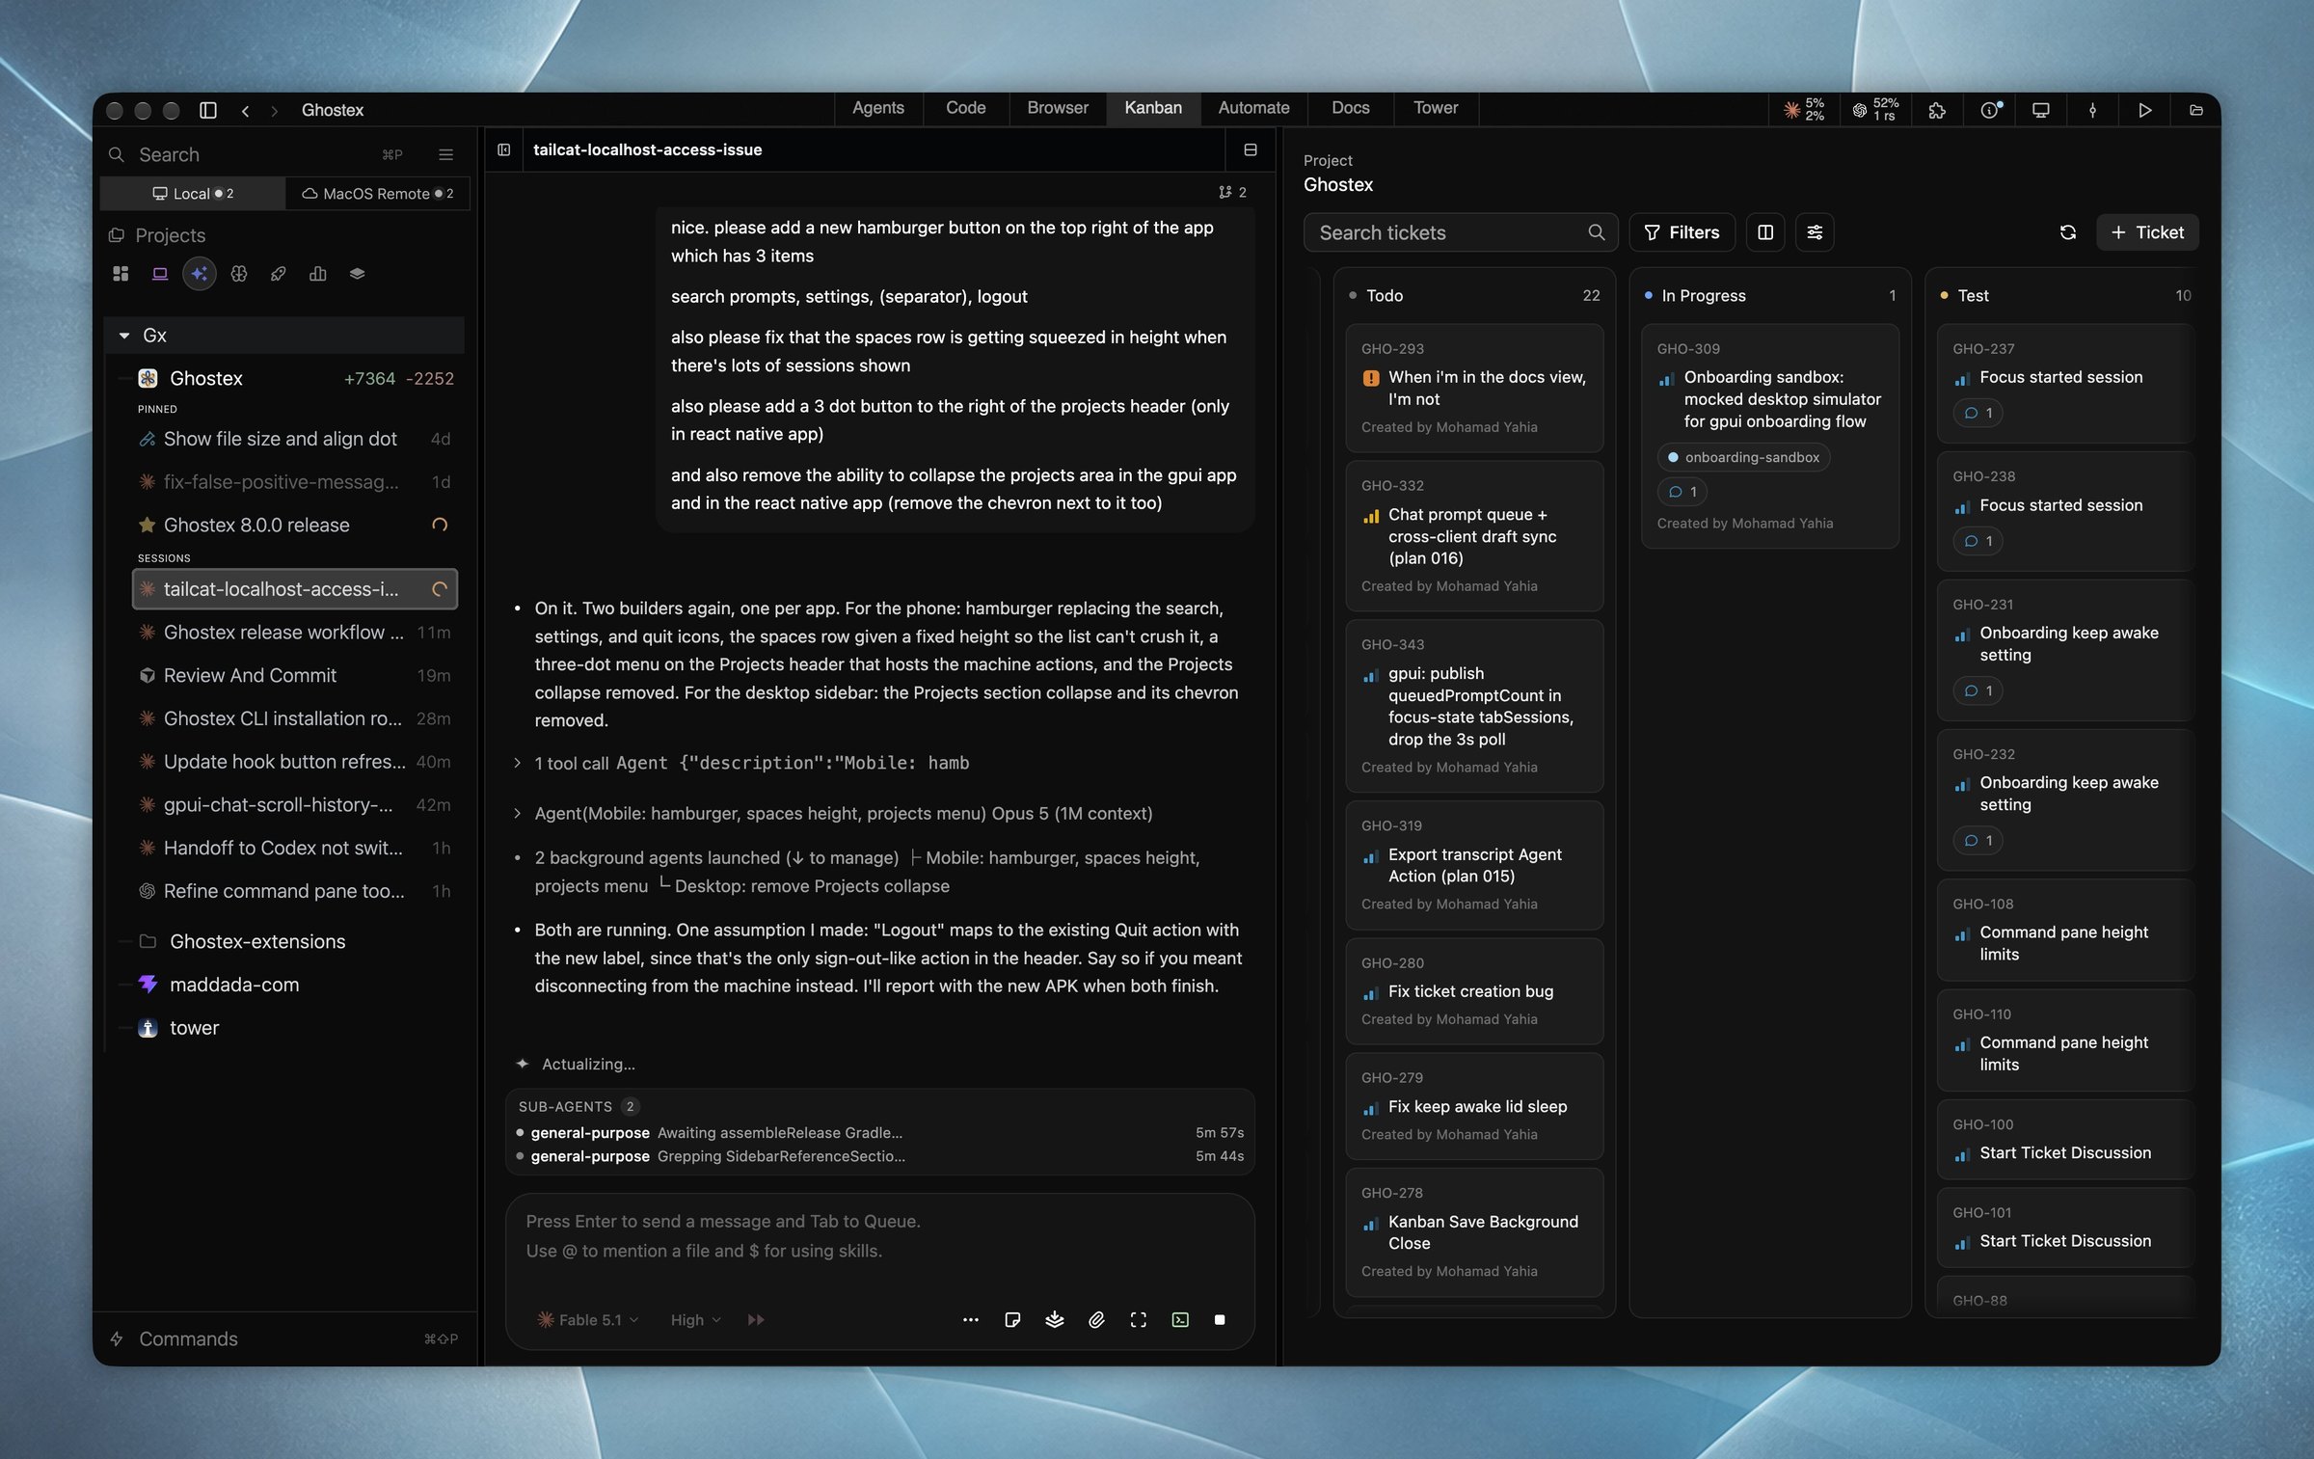Image resolution: width=2314 pixels, height=1459 pixels.
Task: Open Claude usage indicator showing 5% 2%
Action: (1803, 110)
